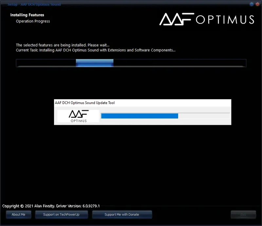Click the Installing Features heading
The width and height of the screenshot is (262, 226).
(x=27, y=15)
